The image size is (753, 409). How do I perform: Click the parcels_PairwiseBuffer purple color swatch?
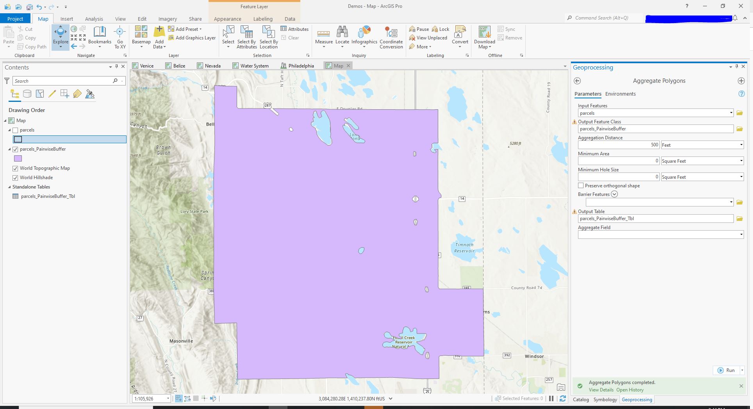pyautogui.click(x=18, y=158)
